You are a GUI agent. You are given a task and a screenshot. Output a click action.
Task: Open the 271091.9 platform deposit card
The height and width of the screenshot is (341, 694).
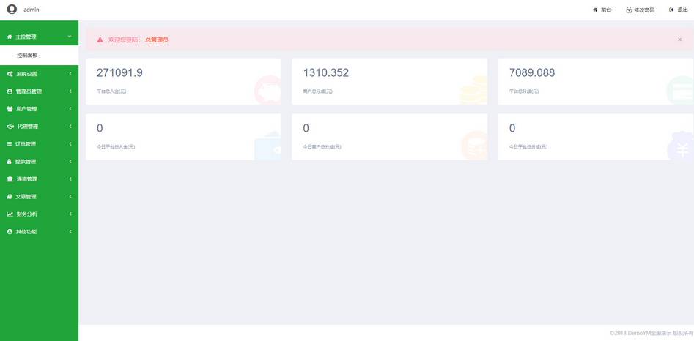[x=183, y=82]
